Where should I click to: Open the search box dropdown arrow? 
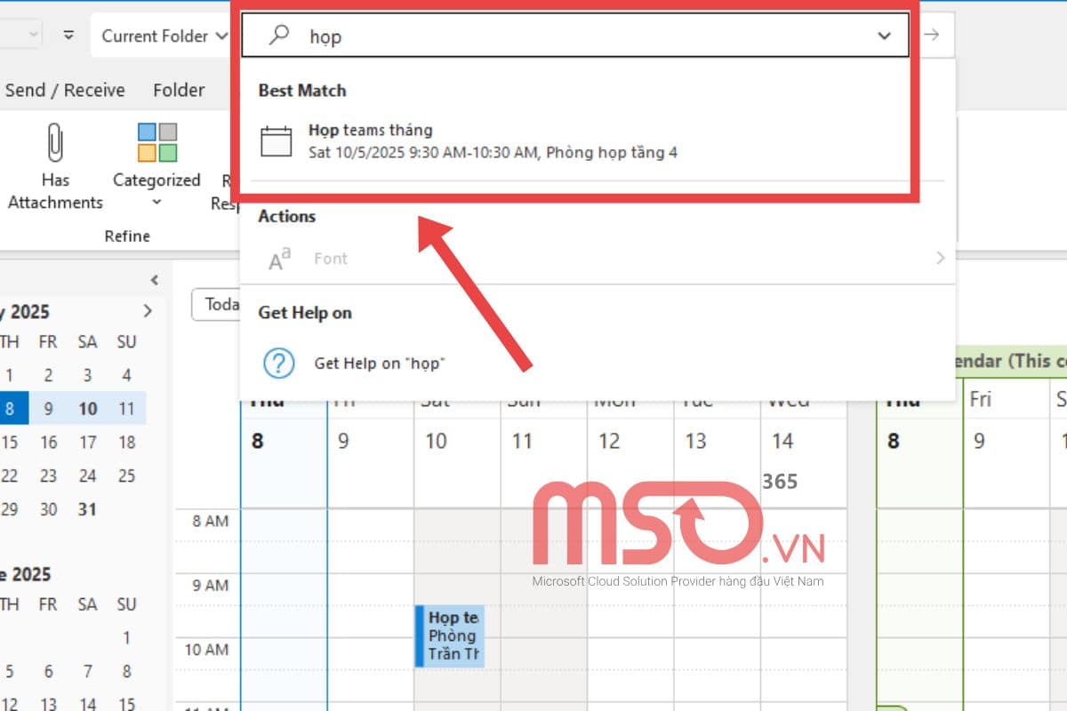coord(884,36)
